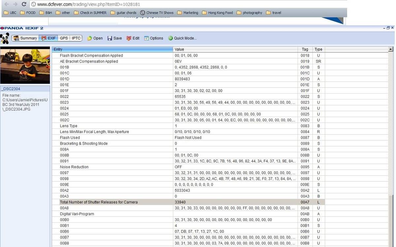396x247 pixels.
Task: Sort by the Tag column header
Action: (x=305, y=49)
